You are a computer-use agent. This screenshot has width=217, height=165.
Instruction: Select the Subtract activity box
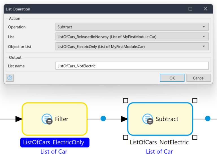(160, 119)
